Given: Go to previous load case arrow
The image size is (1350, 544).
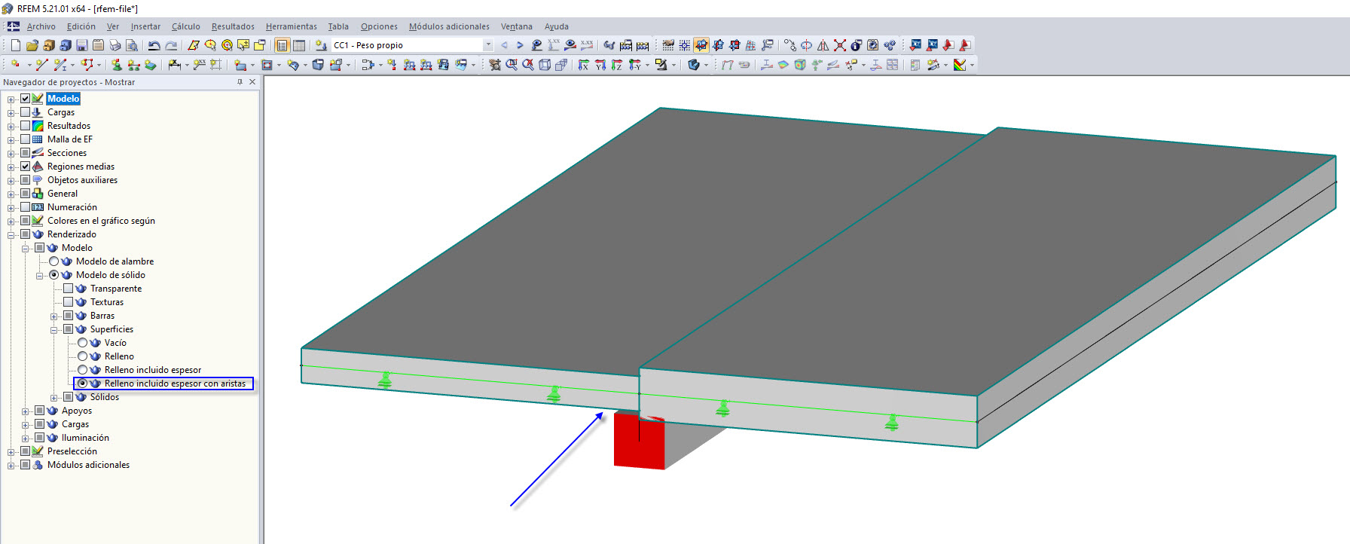Looking at the screenshot, I should point(504,45).
